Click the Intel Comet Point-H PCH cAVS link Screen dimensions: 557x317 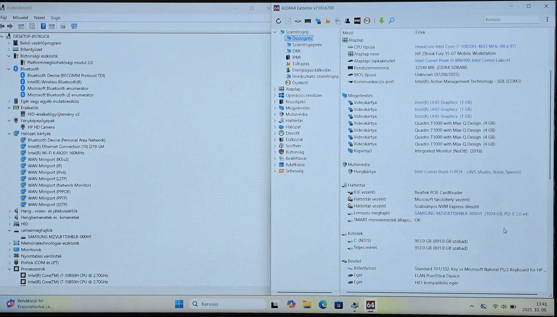(468, 172)
